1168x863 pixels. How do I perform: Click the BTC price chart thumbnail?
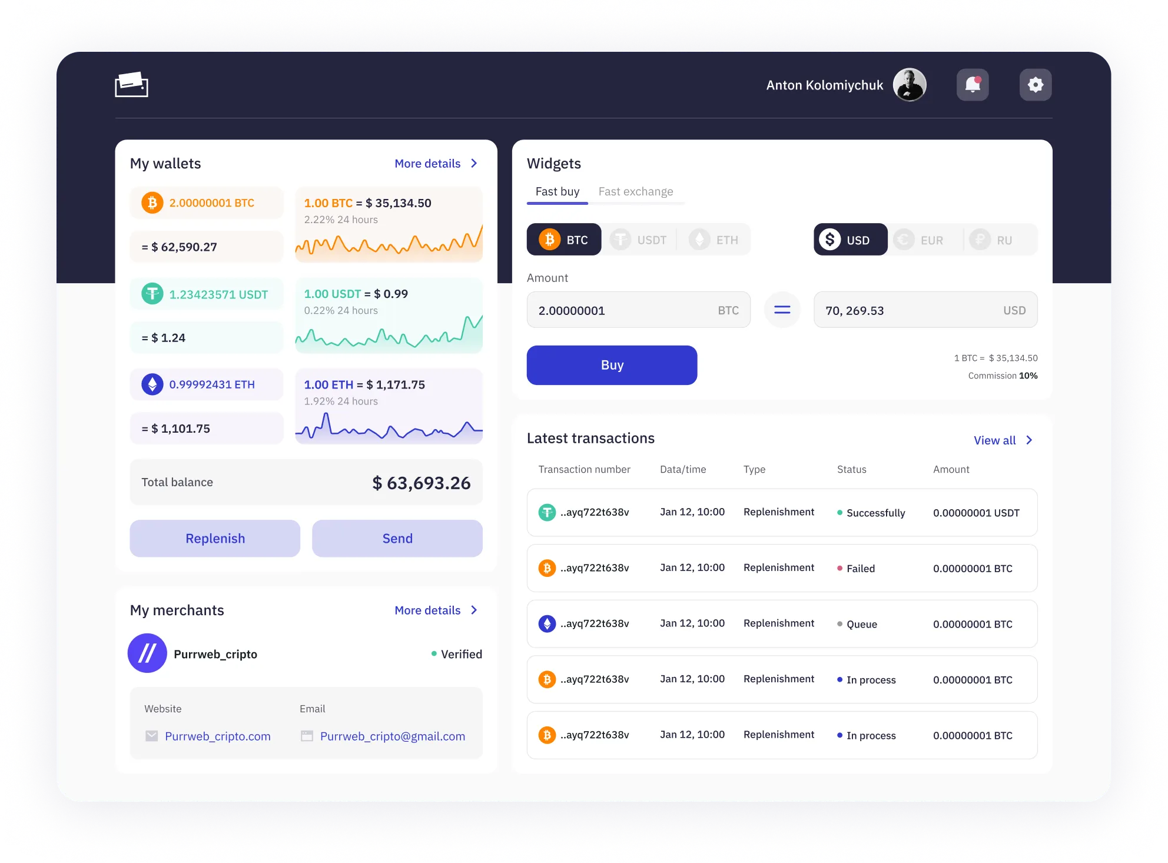389,241
